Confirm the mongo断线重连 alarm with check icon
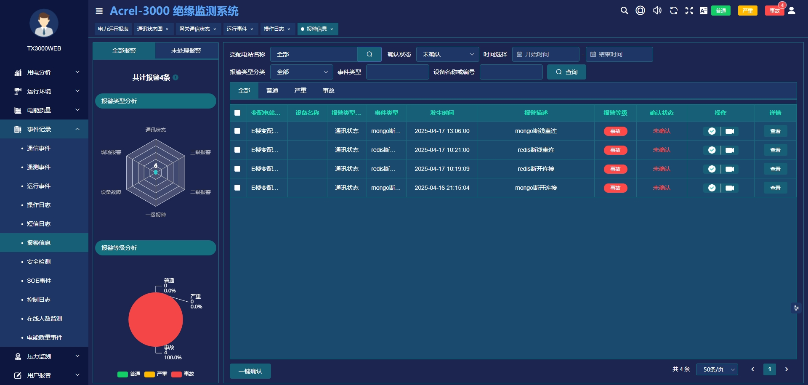The height and width of the screenshot is (385, 808). tap(712, 131)
